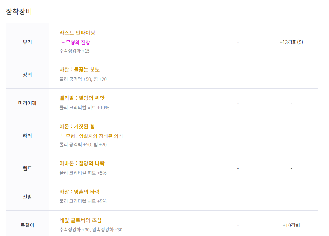Select the 무기 slot label
The width and height of the screenshot is (329, 236).
pos(27,42)
